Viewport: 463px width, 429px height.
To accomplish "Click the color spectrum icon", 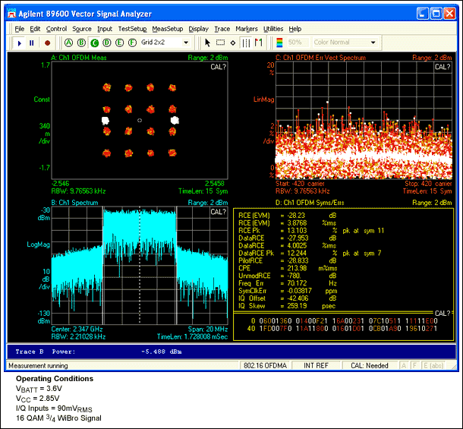I will (x=279, y=43).
